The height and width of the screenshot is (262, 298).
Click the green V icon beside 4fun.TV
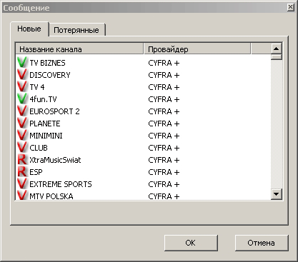pyautogui.click(x=22, y=99)
